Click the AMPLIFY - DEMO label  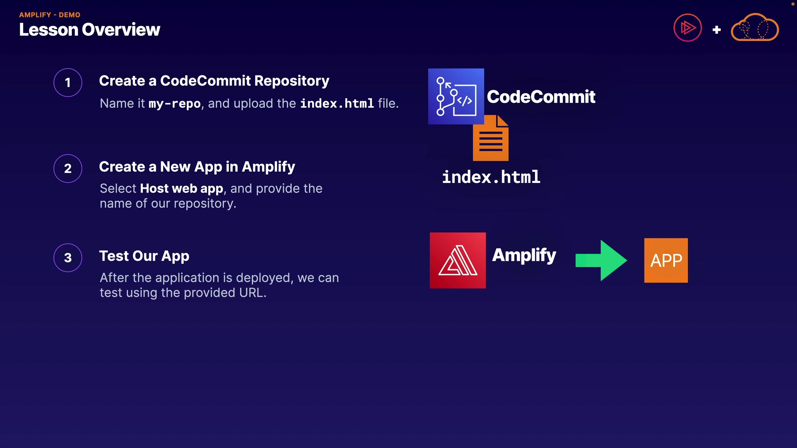(49, 15)
